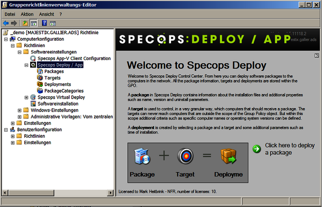Click the Specops App-V Client Configuration icon
Viewport: 322px width, 207px height.
tap(33, 58)
